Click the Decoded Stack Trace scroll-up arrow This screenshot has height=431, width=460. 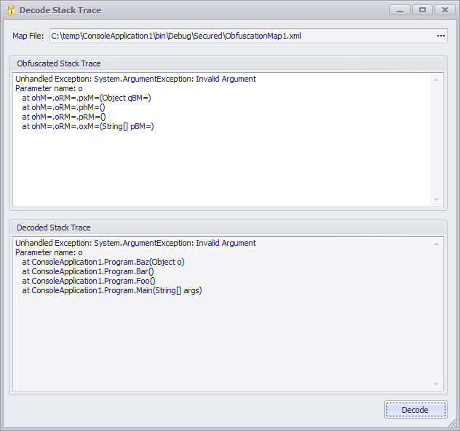tap(437, 243)
